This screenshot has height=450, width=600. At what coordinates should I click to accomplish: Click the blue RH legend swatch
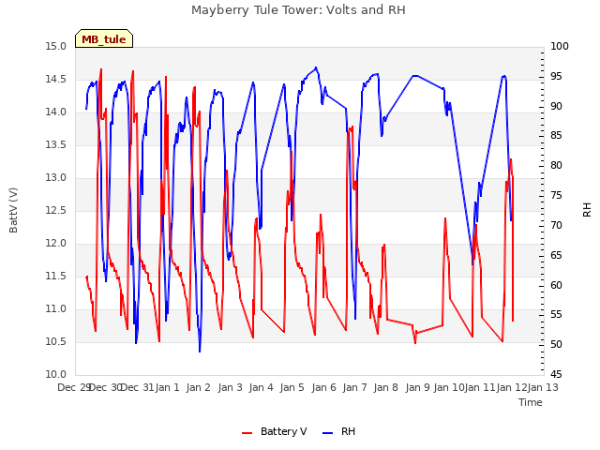(x=328, y=433)
